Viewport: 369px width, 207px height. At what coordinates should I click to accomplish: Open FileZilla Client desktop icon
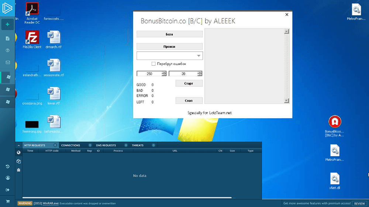(32, 39)
